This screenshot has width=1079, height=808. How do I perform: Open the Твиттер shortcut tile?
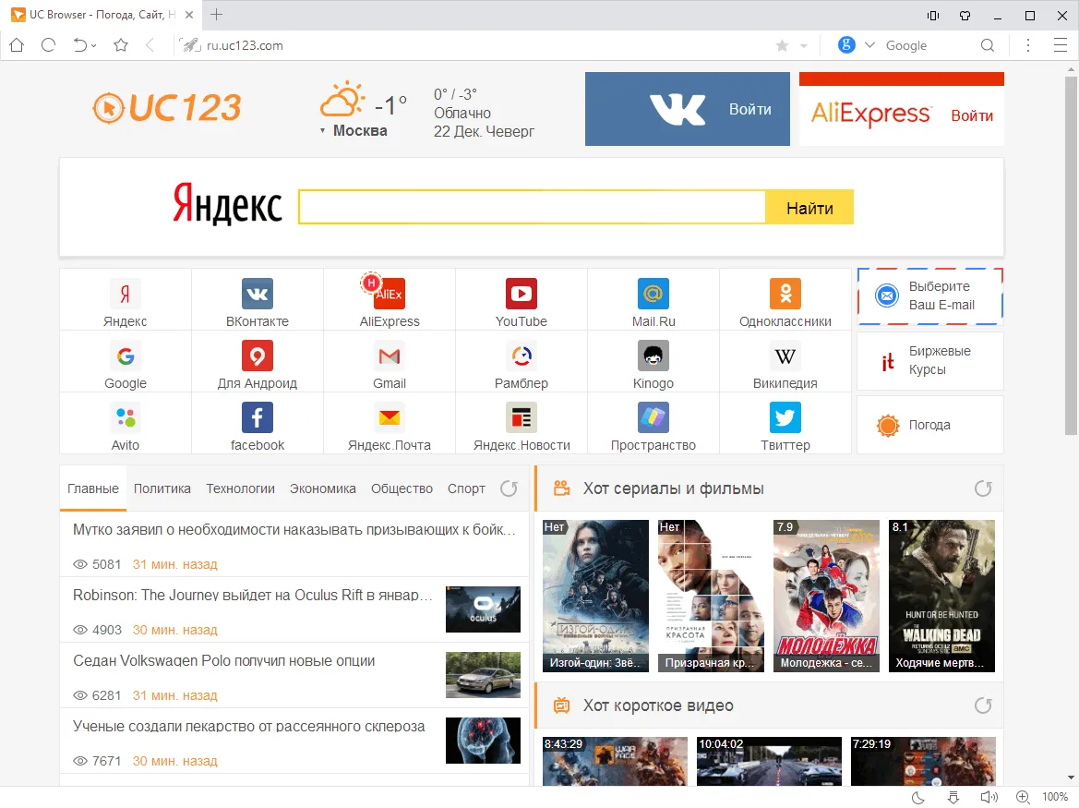[x=785, y=425]
